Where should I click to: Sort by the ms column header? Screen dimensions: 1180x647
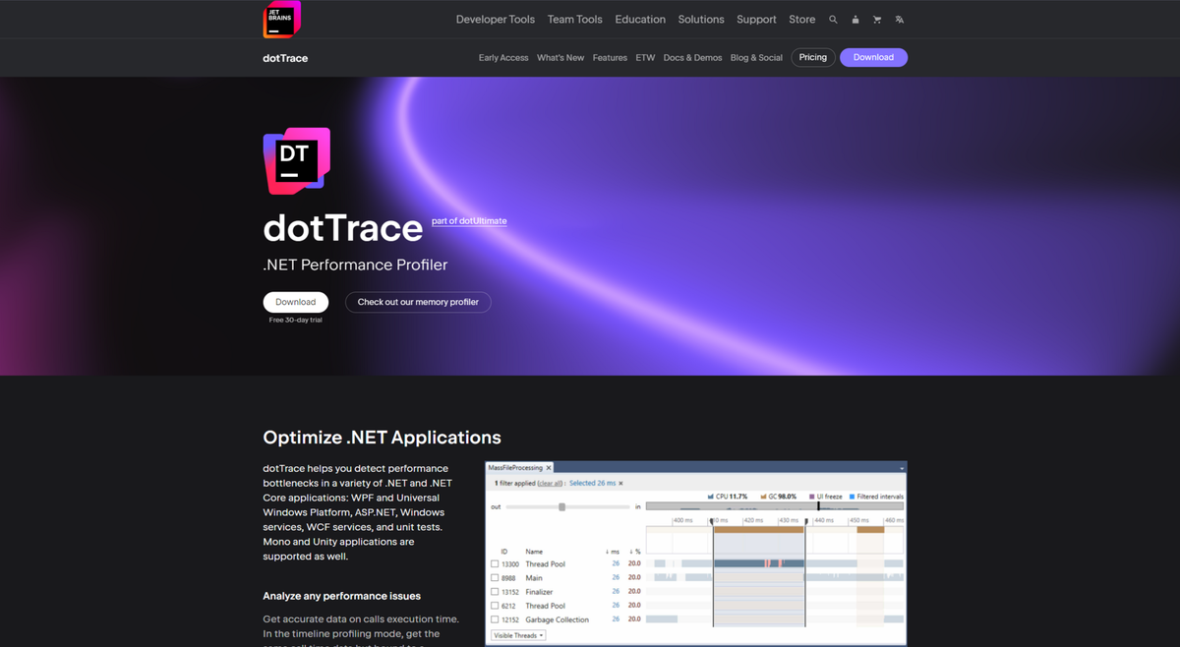613,552
